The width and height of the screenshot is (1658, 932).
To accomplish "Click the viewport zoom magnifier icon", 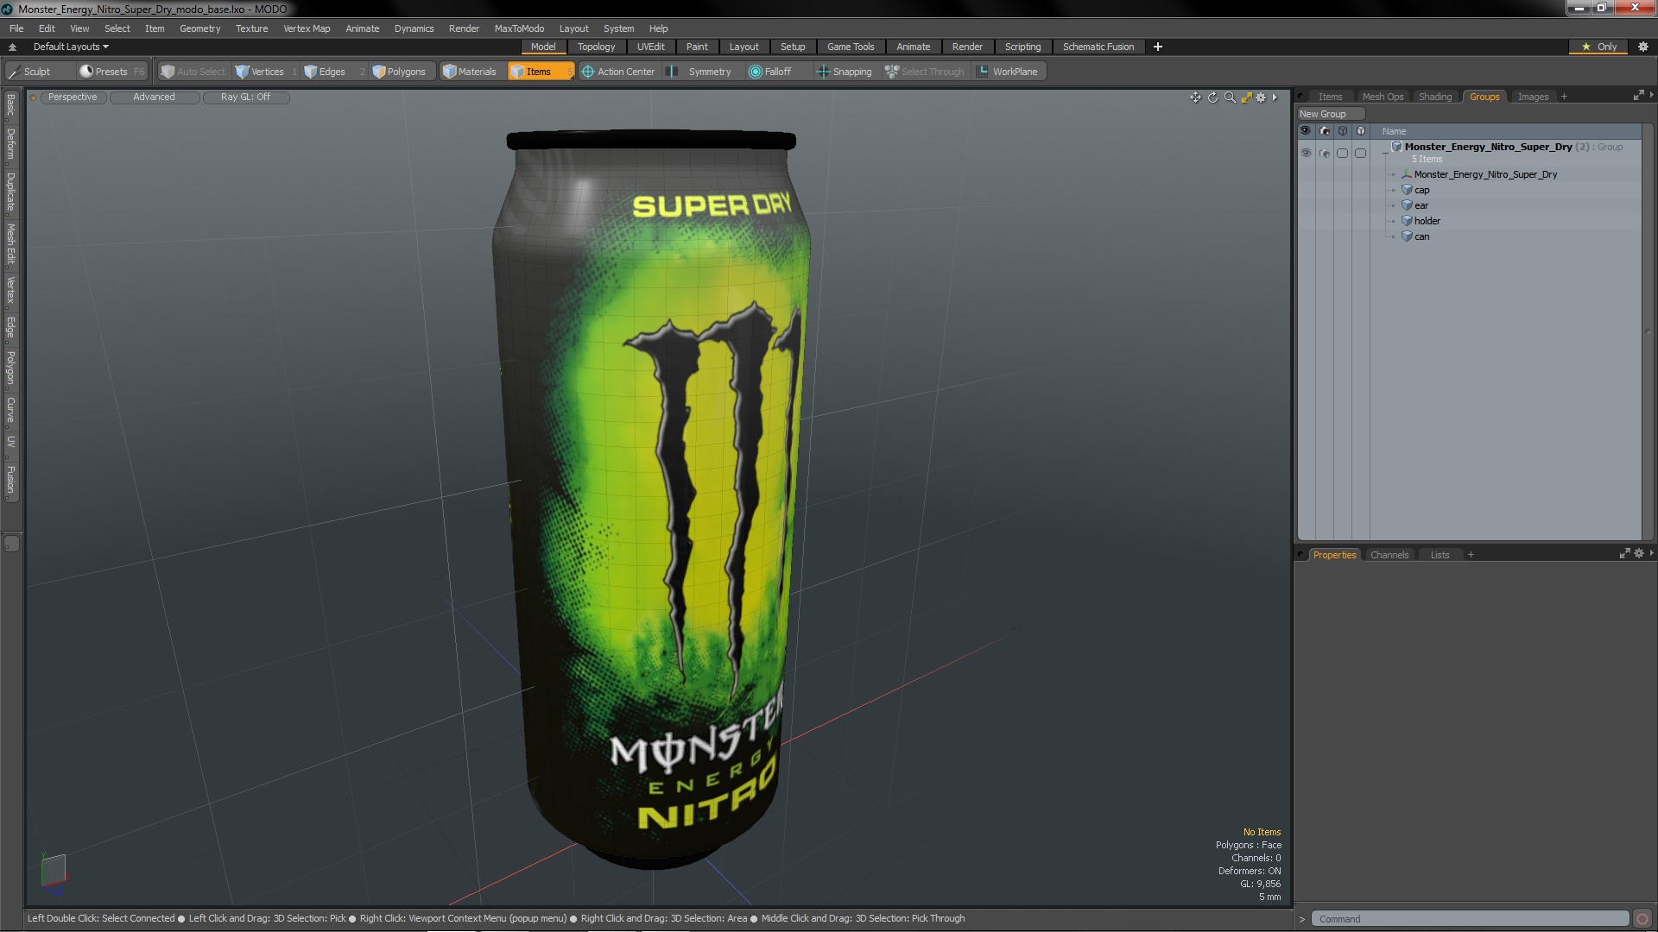I will click(1230, 98).
